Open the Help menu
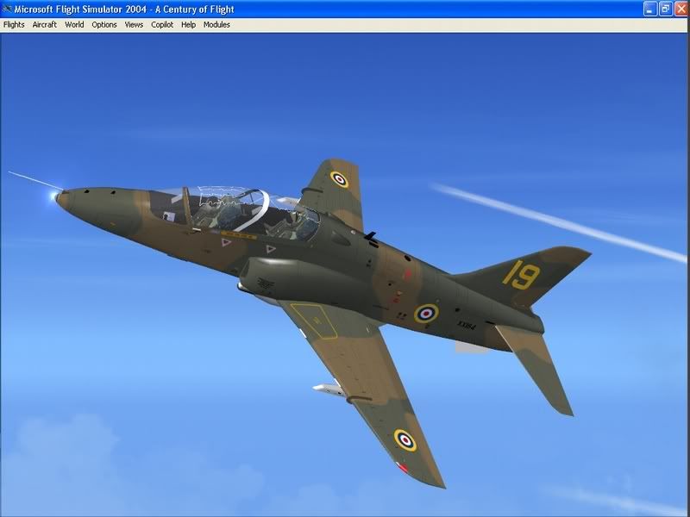Viewport: 690px width, 517px height. (x=188, y=25)
